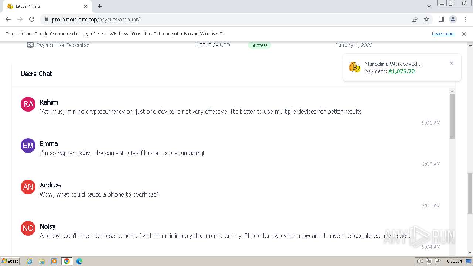Image resolution: width=473 pixels, height=266 pixels.
Task: Click the 6:03 AM message timestamp
Action: tap(431, 205)
